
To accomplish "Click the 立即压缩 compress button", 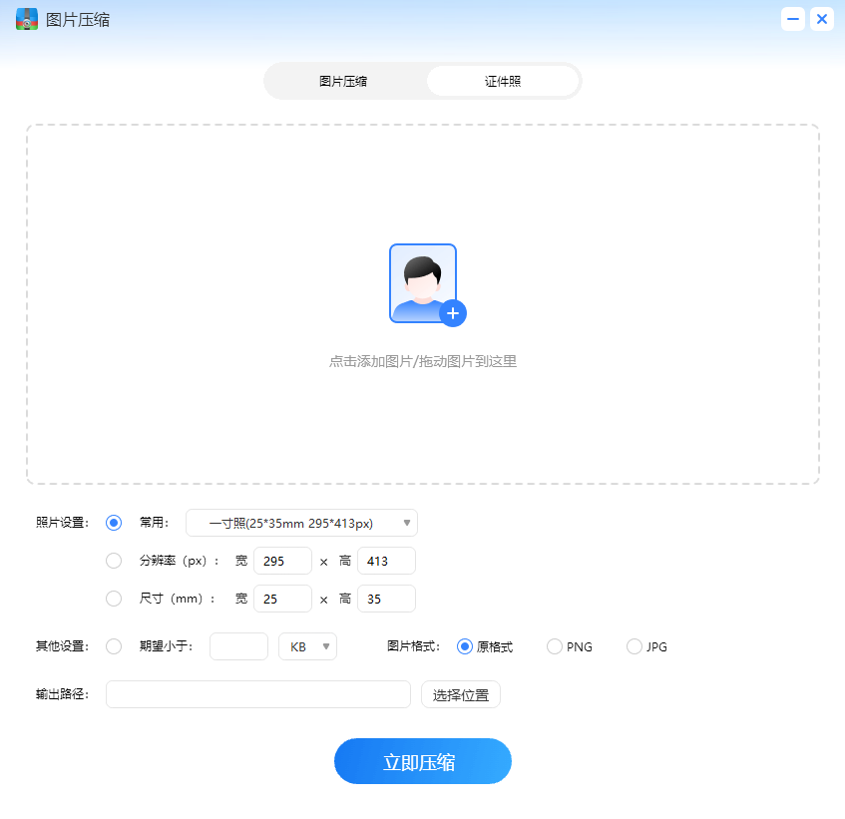I will point(422,760).
